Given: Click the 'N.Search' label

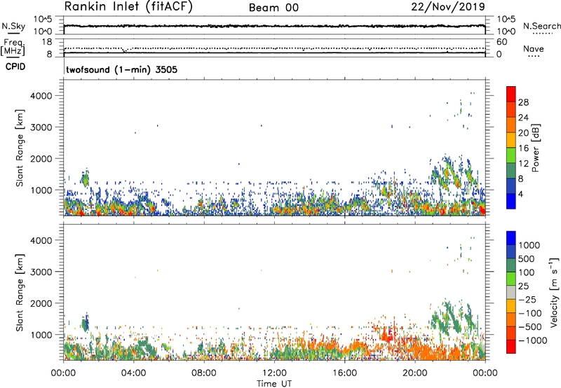Looking at the screenshot, I should 541,26.
